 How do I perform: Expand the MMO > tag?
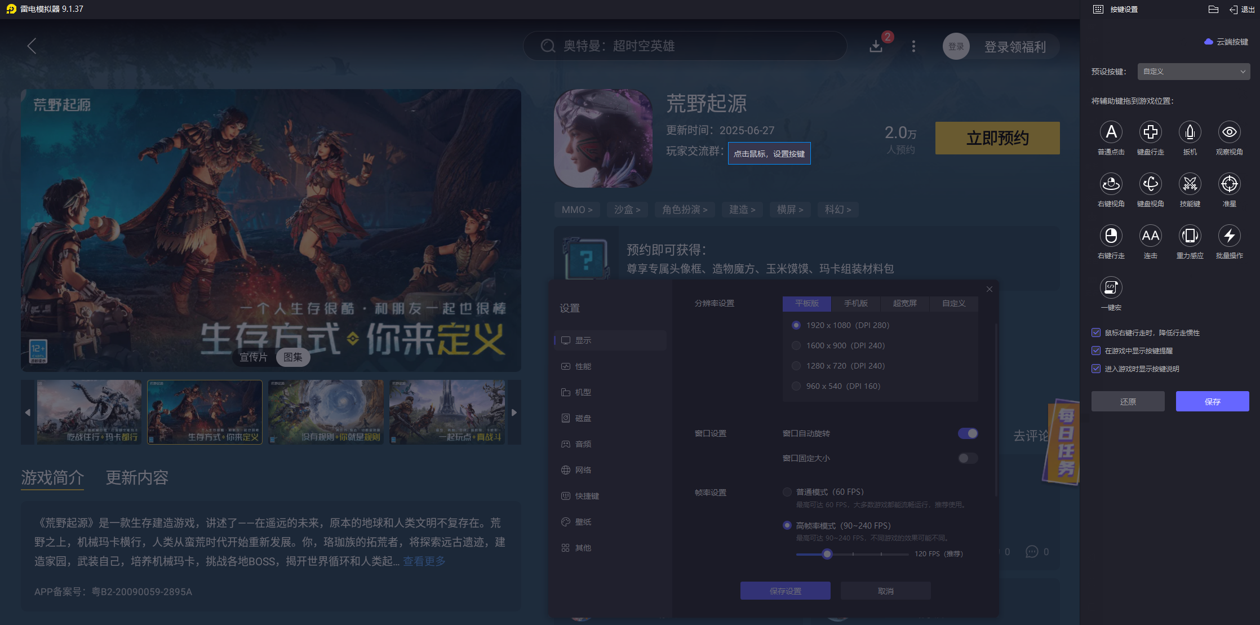pos(577,210)
